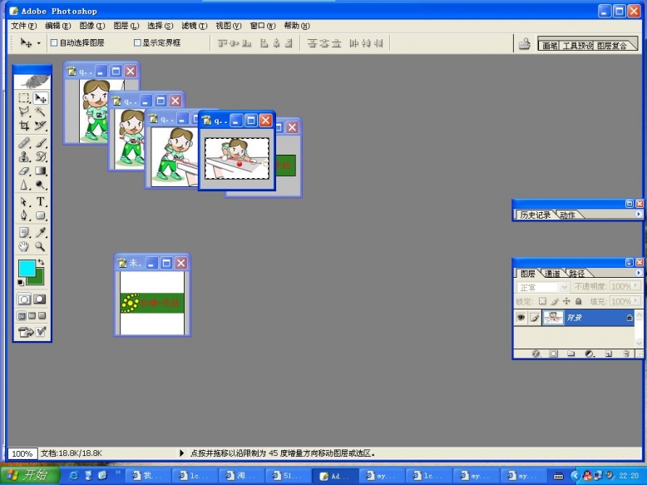This screenshot has height=485, width=647.
Task: Select the History Brush tool
Action: [x=40, y=156]
